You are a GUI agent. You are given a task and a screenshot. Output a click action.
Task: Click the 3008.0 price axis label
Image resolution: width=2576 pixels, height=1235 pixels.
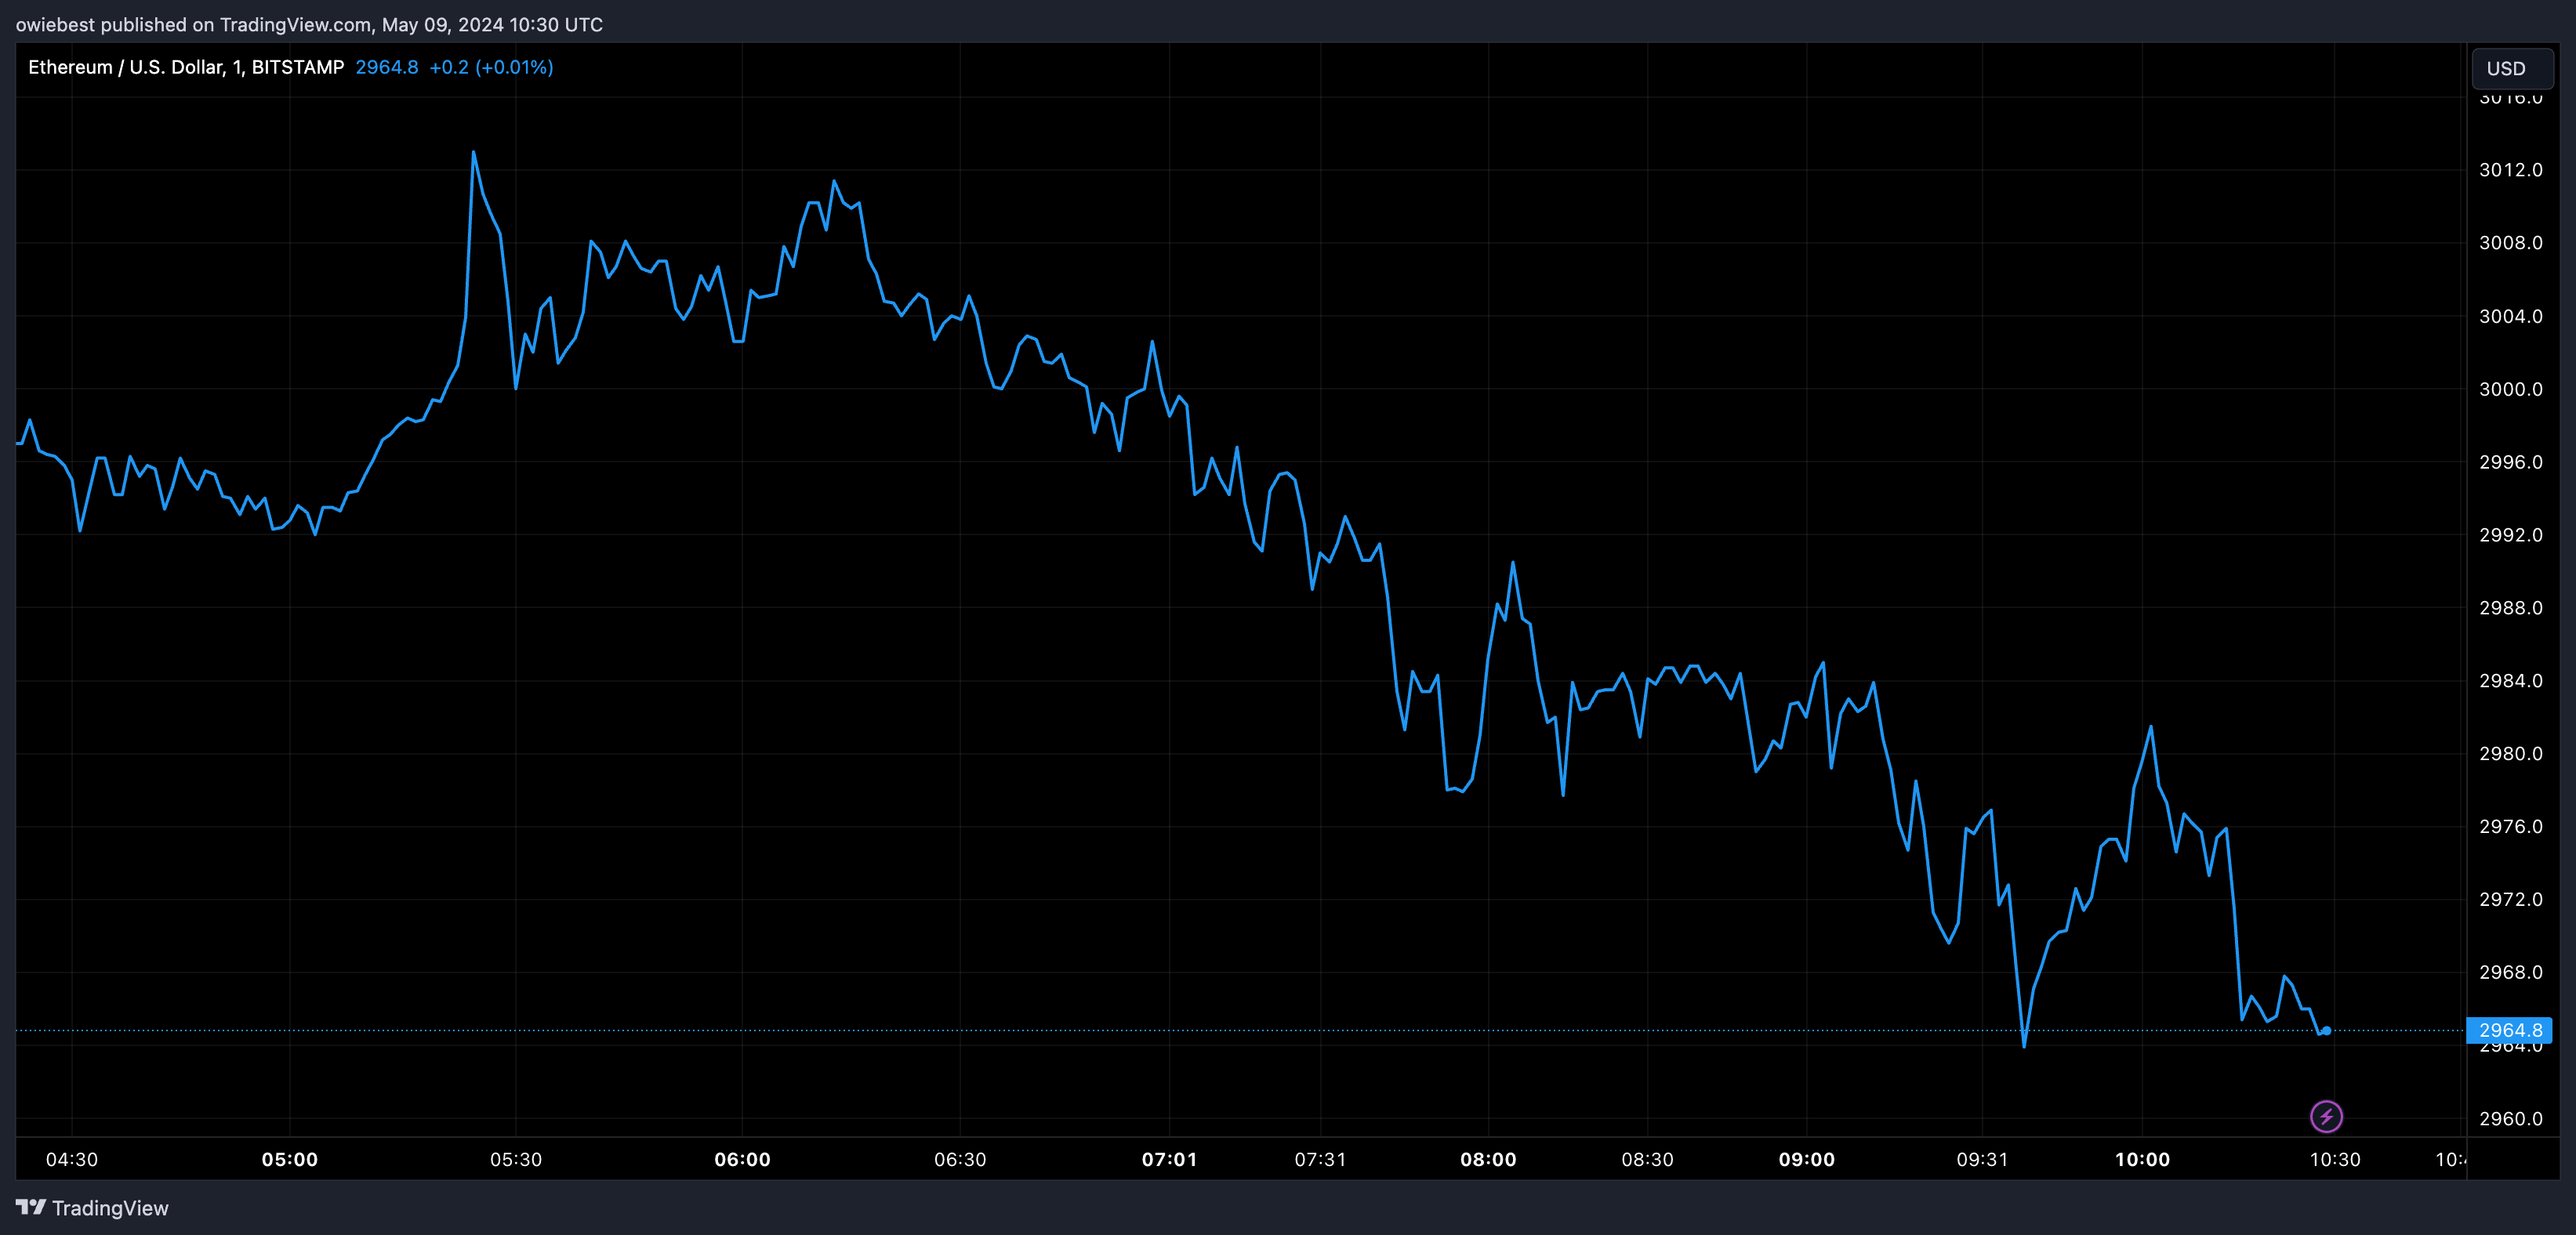(x=2510, y=243)
